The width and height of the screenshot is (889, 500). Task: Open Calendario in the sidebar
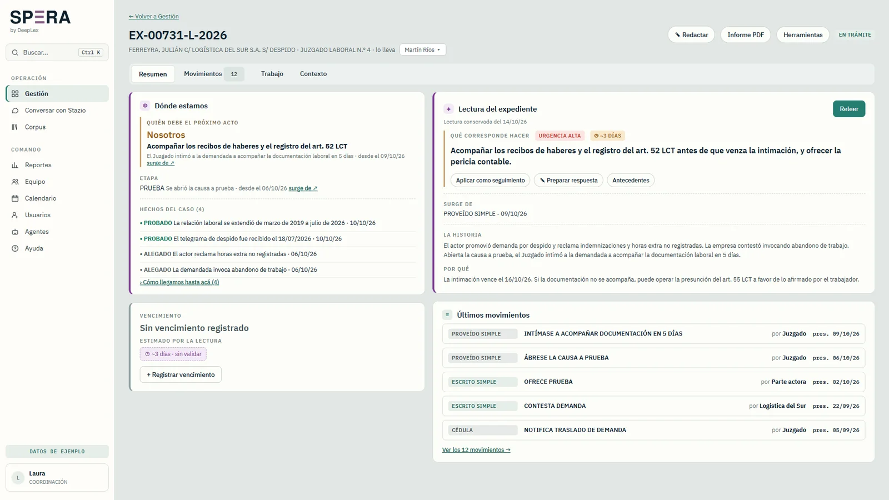[x=57, y=198]
